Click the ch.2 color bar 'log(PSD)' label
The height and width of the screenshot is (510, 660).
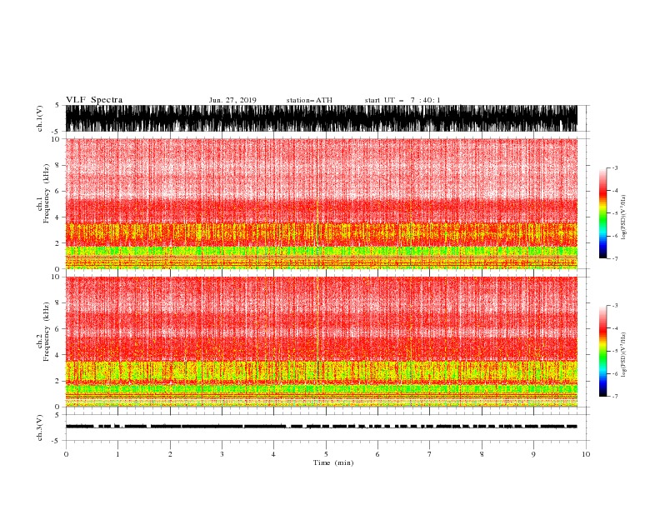click(623, 355)
